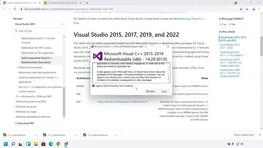
Task: Open the Windows Start menu
Action: (x=6, y=144)
